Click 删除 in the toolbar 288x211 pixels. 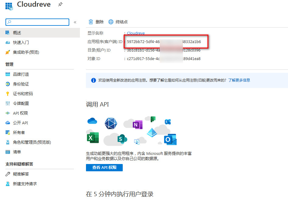click(100, 22)
